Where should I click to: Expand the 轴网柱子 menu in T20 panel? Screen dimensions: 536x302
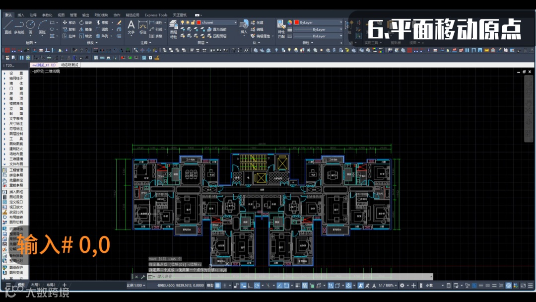click(x=16, y=78)
